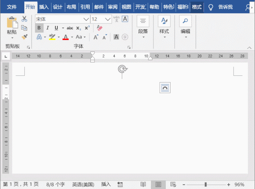The image size is (255, 189).
Task: Decrease font size with shrink icon
Action: pos(105,37)
